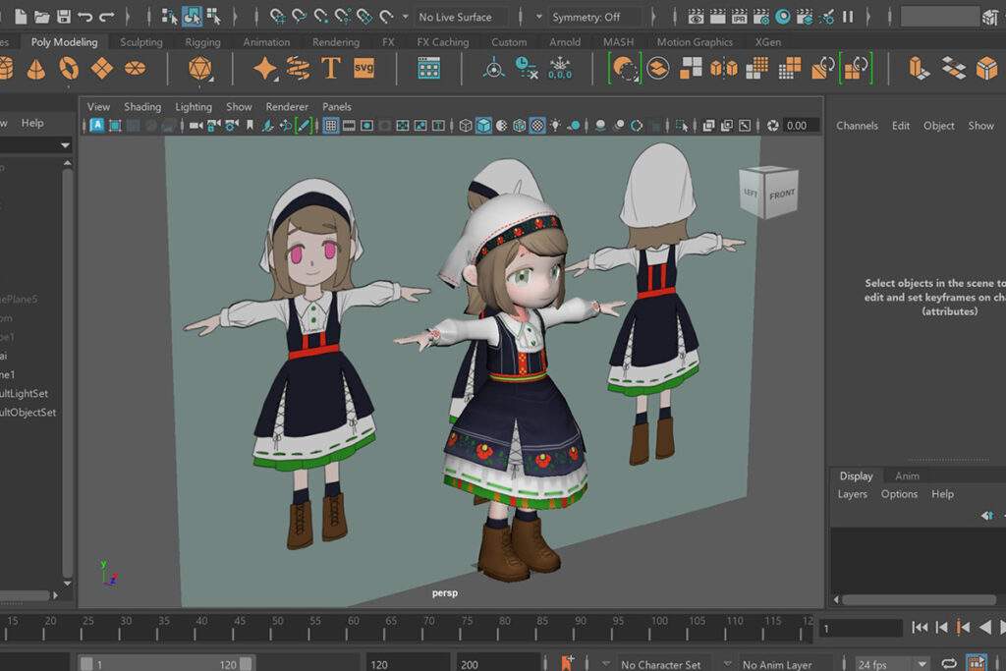Switch to the Anim layer tab
The height and width of the screenshot is (671, 1006).
click(907, 476)
